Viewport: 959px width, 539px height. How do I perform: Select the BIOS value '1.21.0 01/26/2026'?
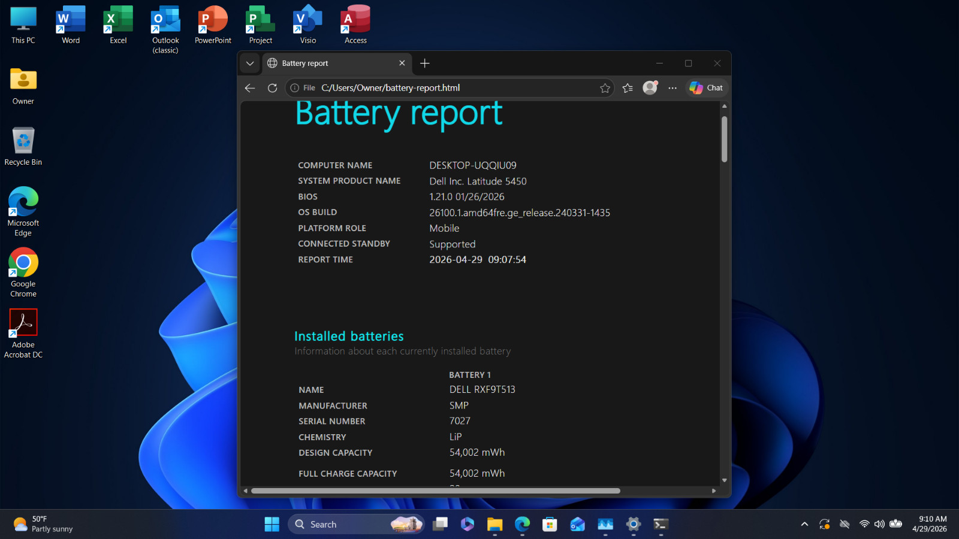467,197
